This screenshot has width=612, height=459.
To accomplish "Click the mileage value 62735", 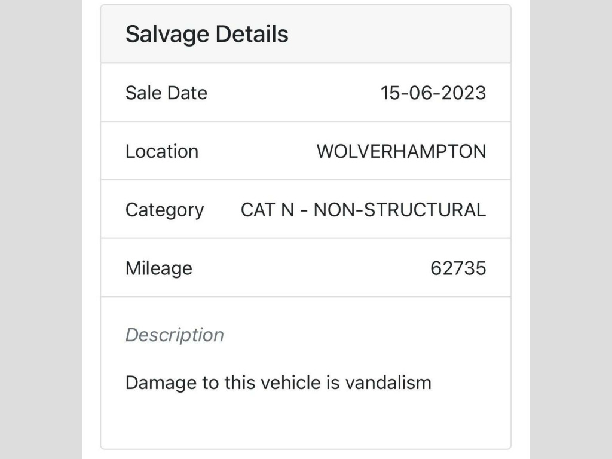I will 458,268.
